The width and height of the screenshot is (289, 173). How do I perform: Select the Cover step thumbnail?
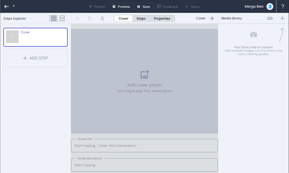(12, 37)
